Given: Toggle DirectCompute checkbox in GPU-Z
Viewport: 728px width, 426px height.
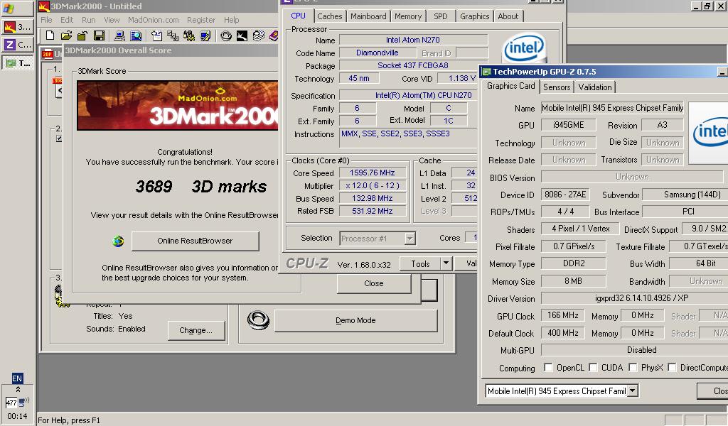Looking at the screenshot, I should (x=672, y=368).
